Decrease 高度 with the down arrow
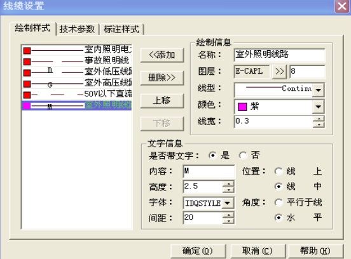 (x=228, y=190)
